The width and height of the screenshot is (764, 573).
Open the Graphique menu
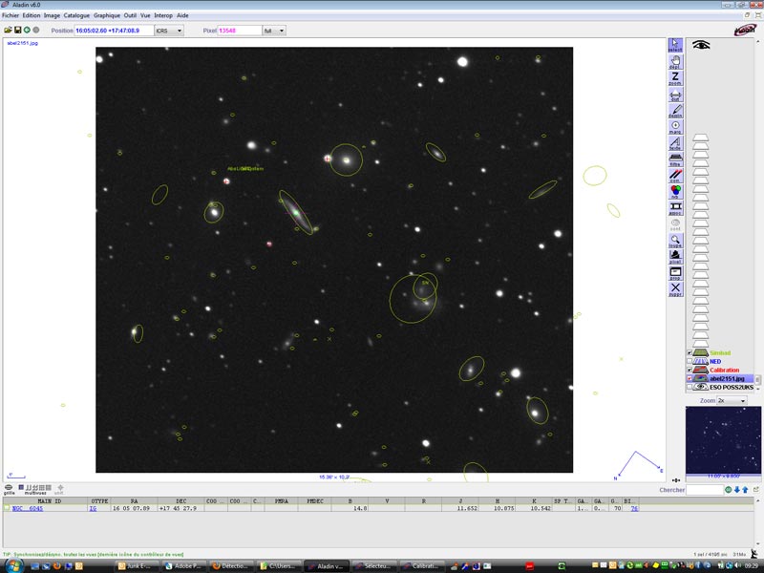coord(107,15)
